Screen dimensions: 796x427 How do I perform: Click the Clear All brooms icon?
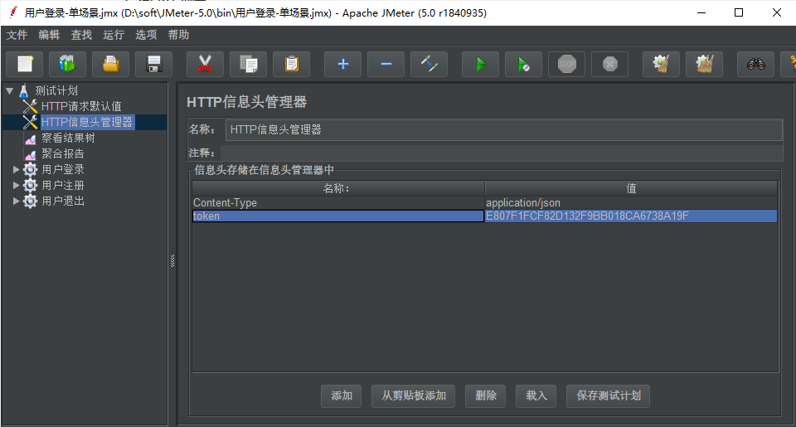point(704,64)
